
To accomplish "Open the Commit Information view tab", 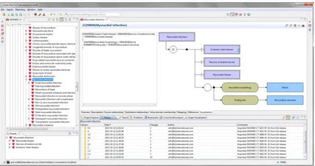I will coord(171,118).
